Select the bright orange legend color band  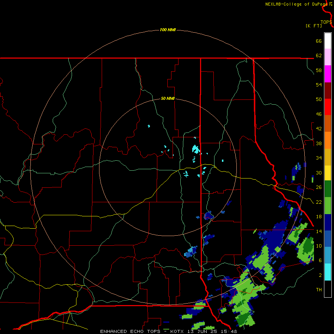click(x=328, y=140)
